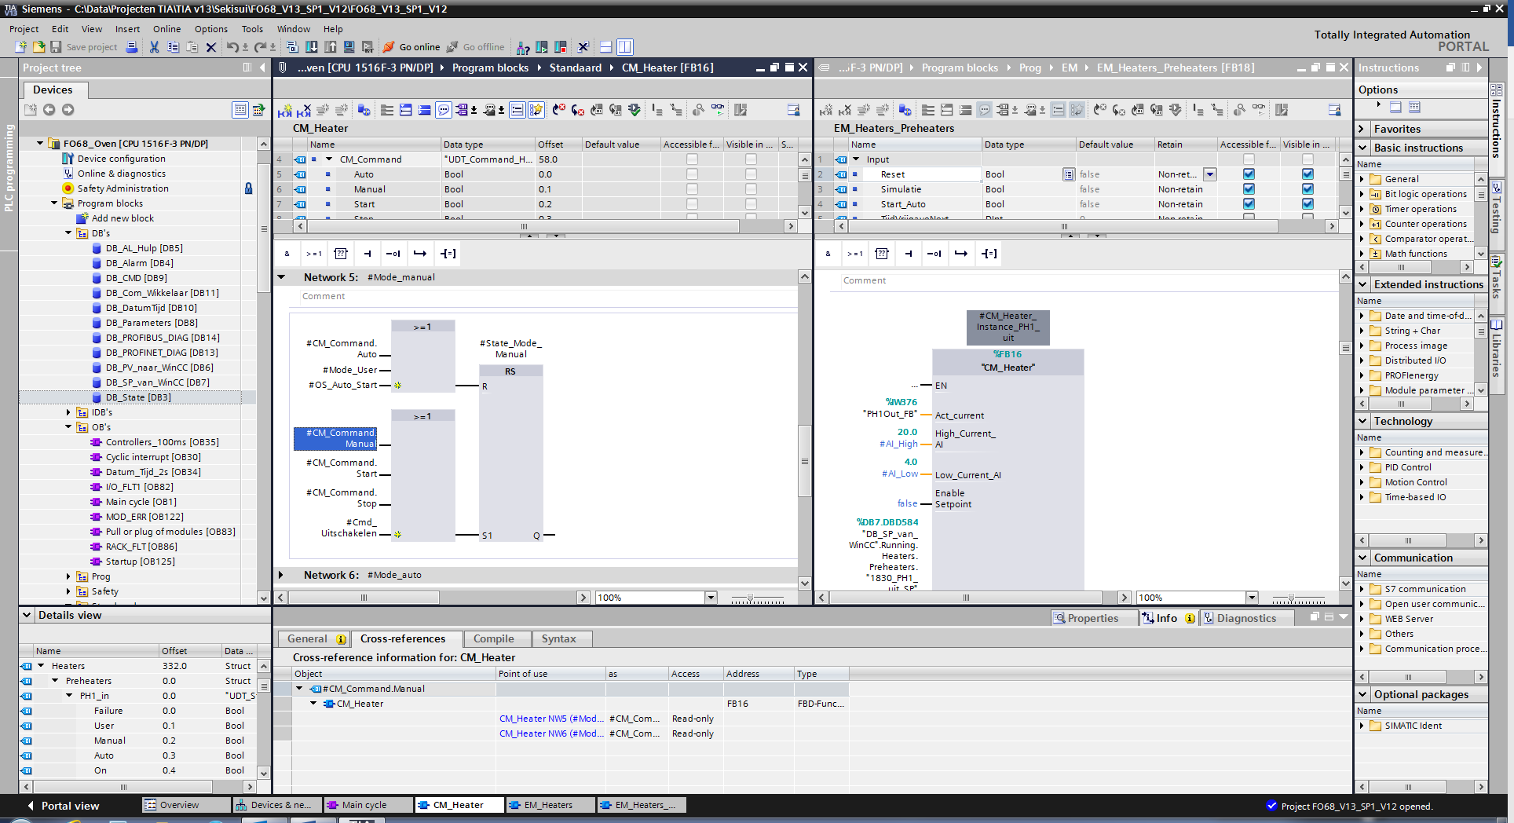This screenshot has height=823, width=1514.
Task: Expand Network 6 Mode_auto
Action: click(x=281, y=575)
